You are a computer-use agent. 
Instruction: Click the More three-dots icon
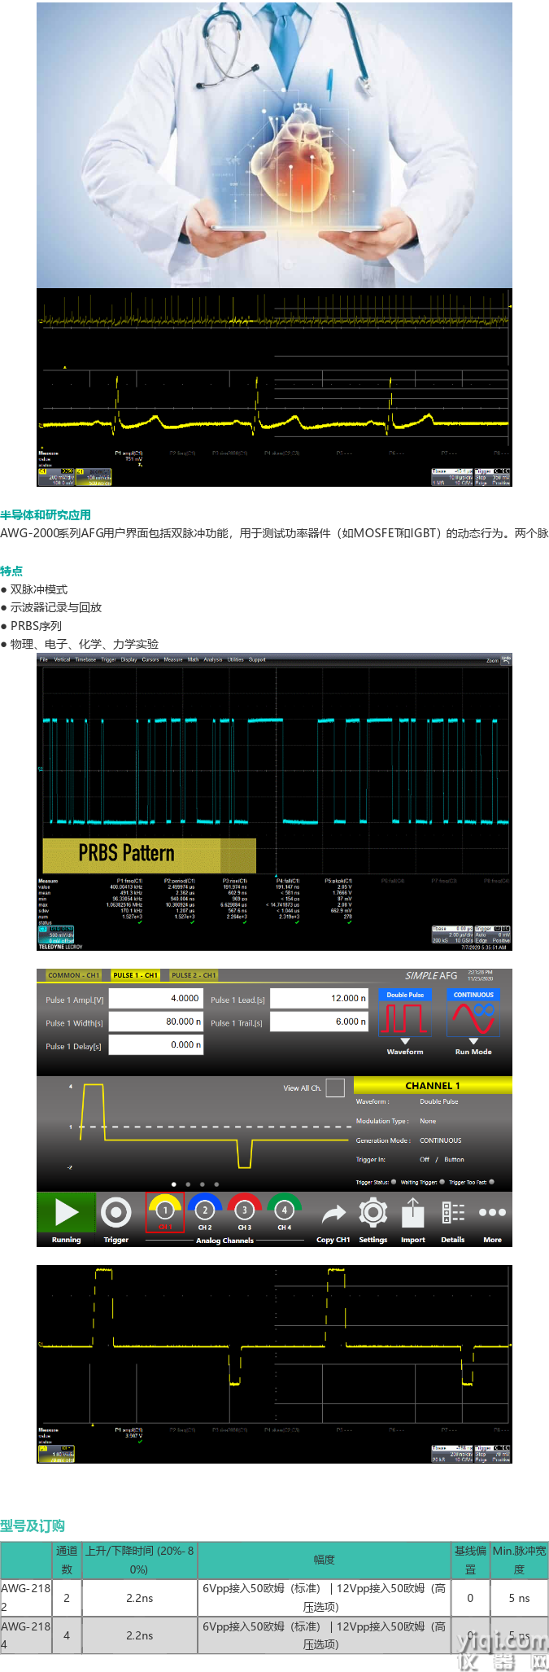492,1213
